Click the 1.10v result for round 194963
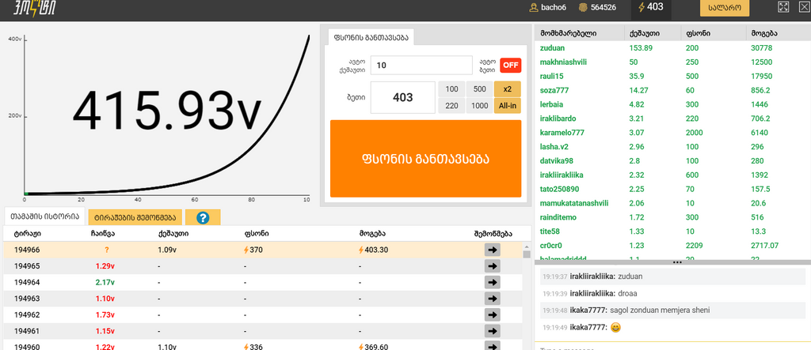 [105, 299]
